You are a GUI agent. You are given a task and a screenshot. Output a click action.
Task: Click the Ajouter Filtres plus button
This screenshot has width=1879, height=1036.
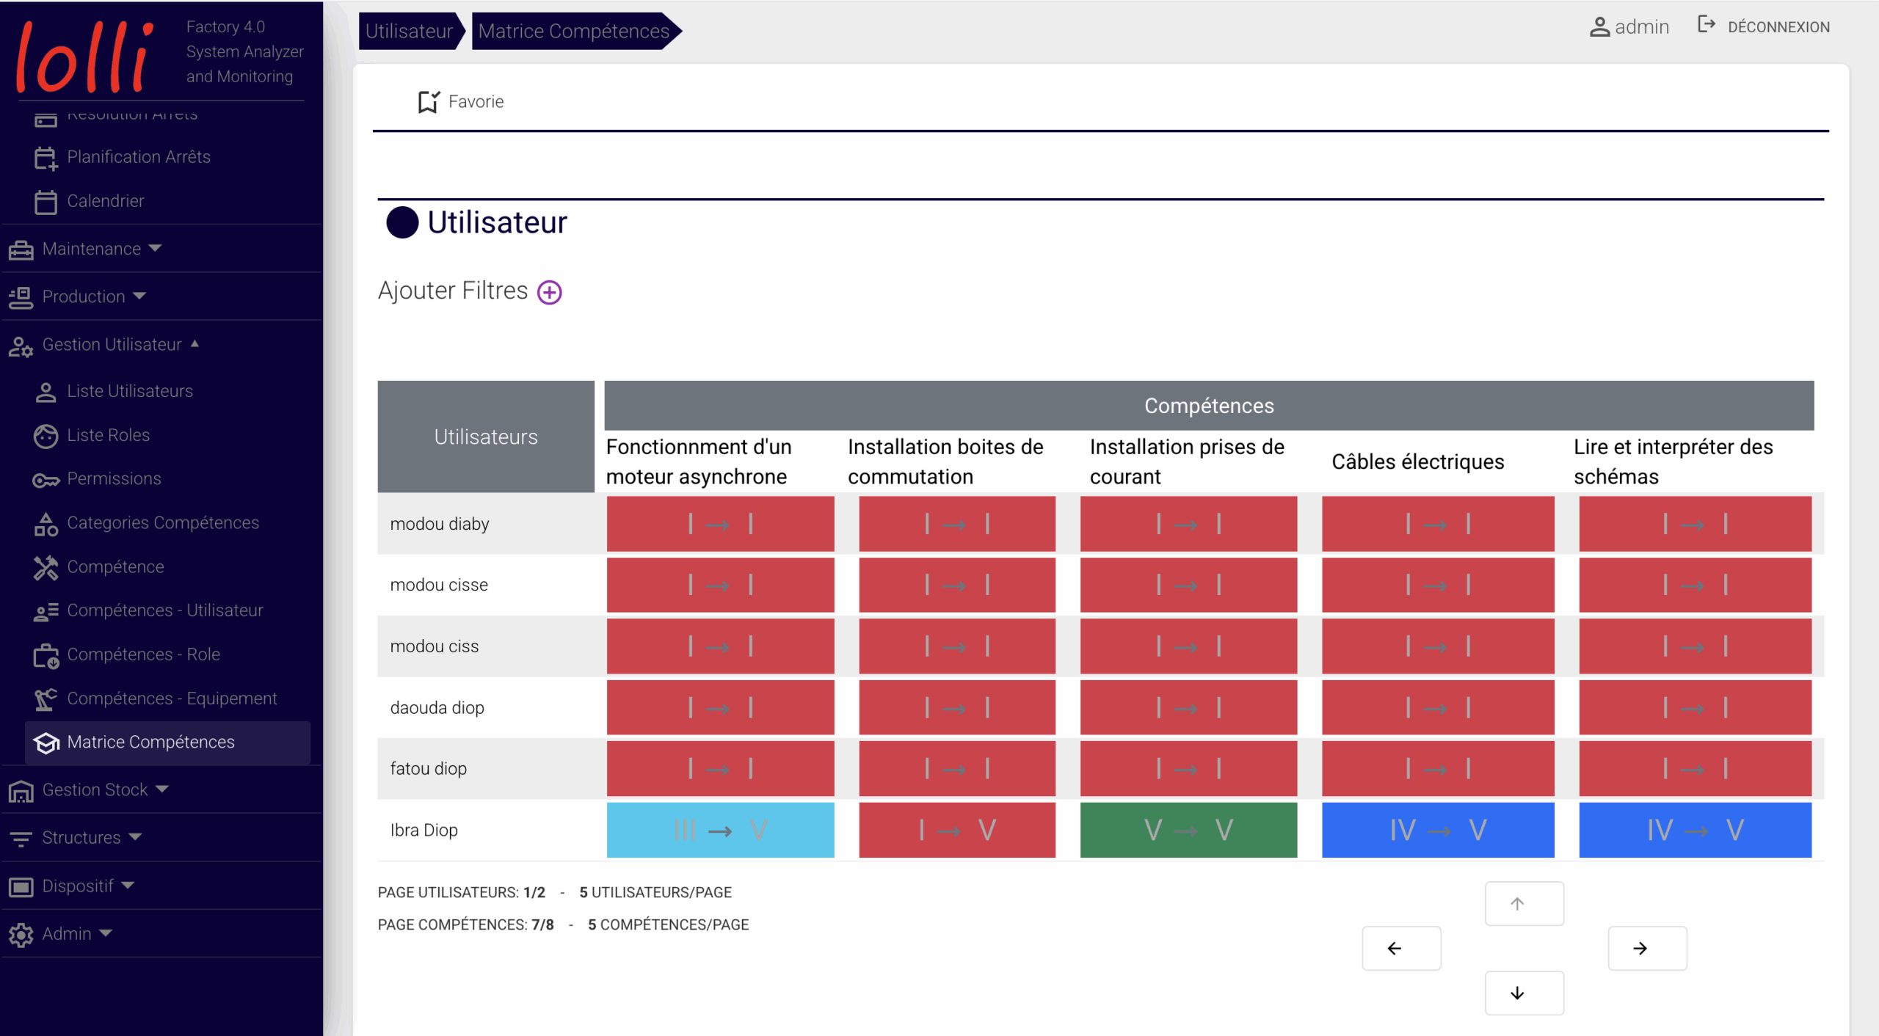click(549, 291)
